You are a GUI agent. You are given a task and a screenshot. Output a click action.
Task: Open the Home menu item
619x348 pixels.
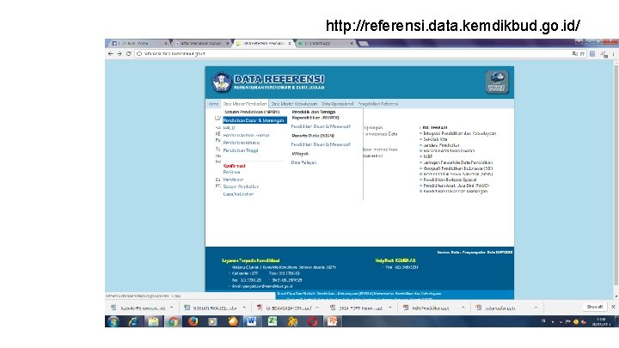pyautogui.click(x=213, y=104)
